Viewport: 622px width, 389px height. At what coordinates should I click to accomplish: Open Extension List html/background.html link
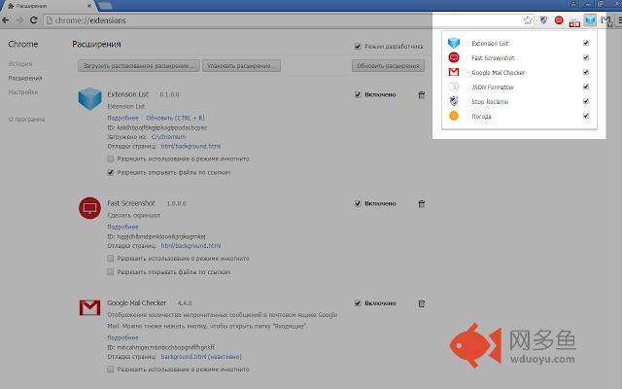click(x=190, y=146)
